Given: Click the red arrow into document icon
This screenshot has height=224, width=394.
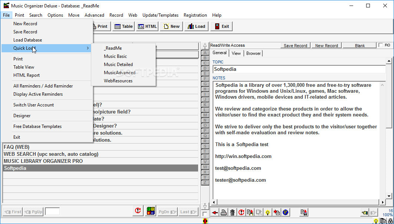Looking at the screenshot, I should click(x=277, y=213).
